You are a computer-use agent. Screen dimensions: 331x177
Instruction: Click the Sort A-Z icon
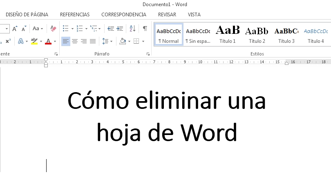132,29
